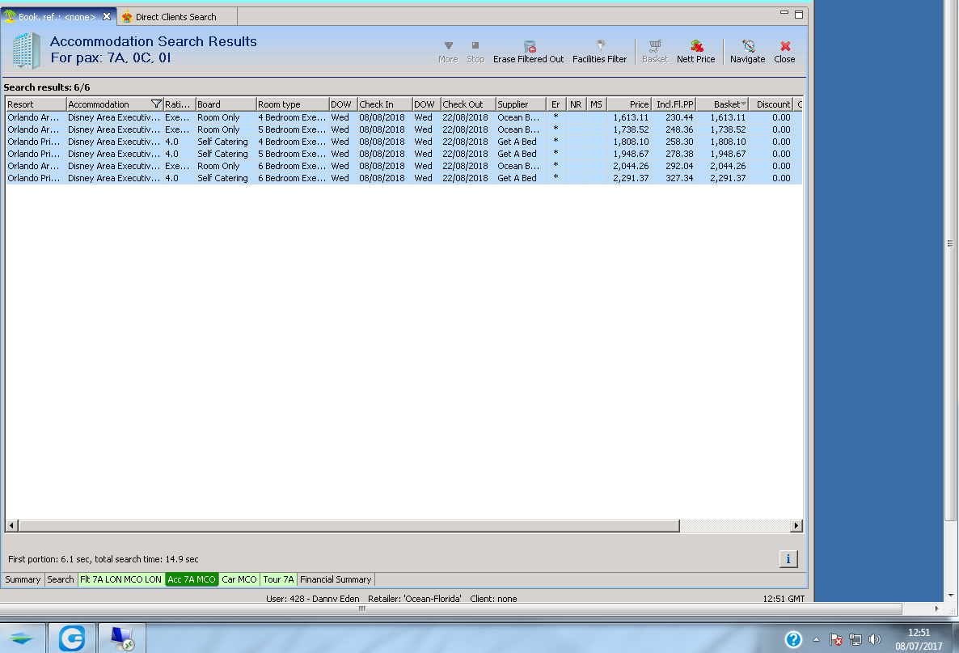Select the row priced 2,291.37
Image resolution: width=959 pixels, height=653 pixels.
(x=403, y=178)
